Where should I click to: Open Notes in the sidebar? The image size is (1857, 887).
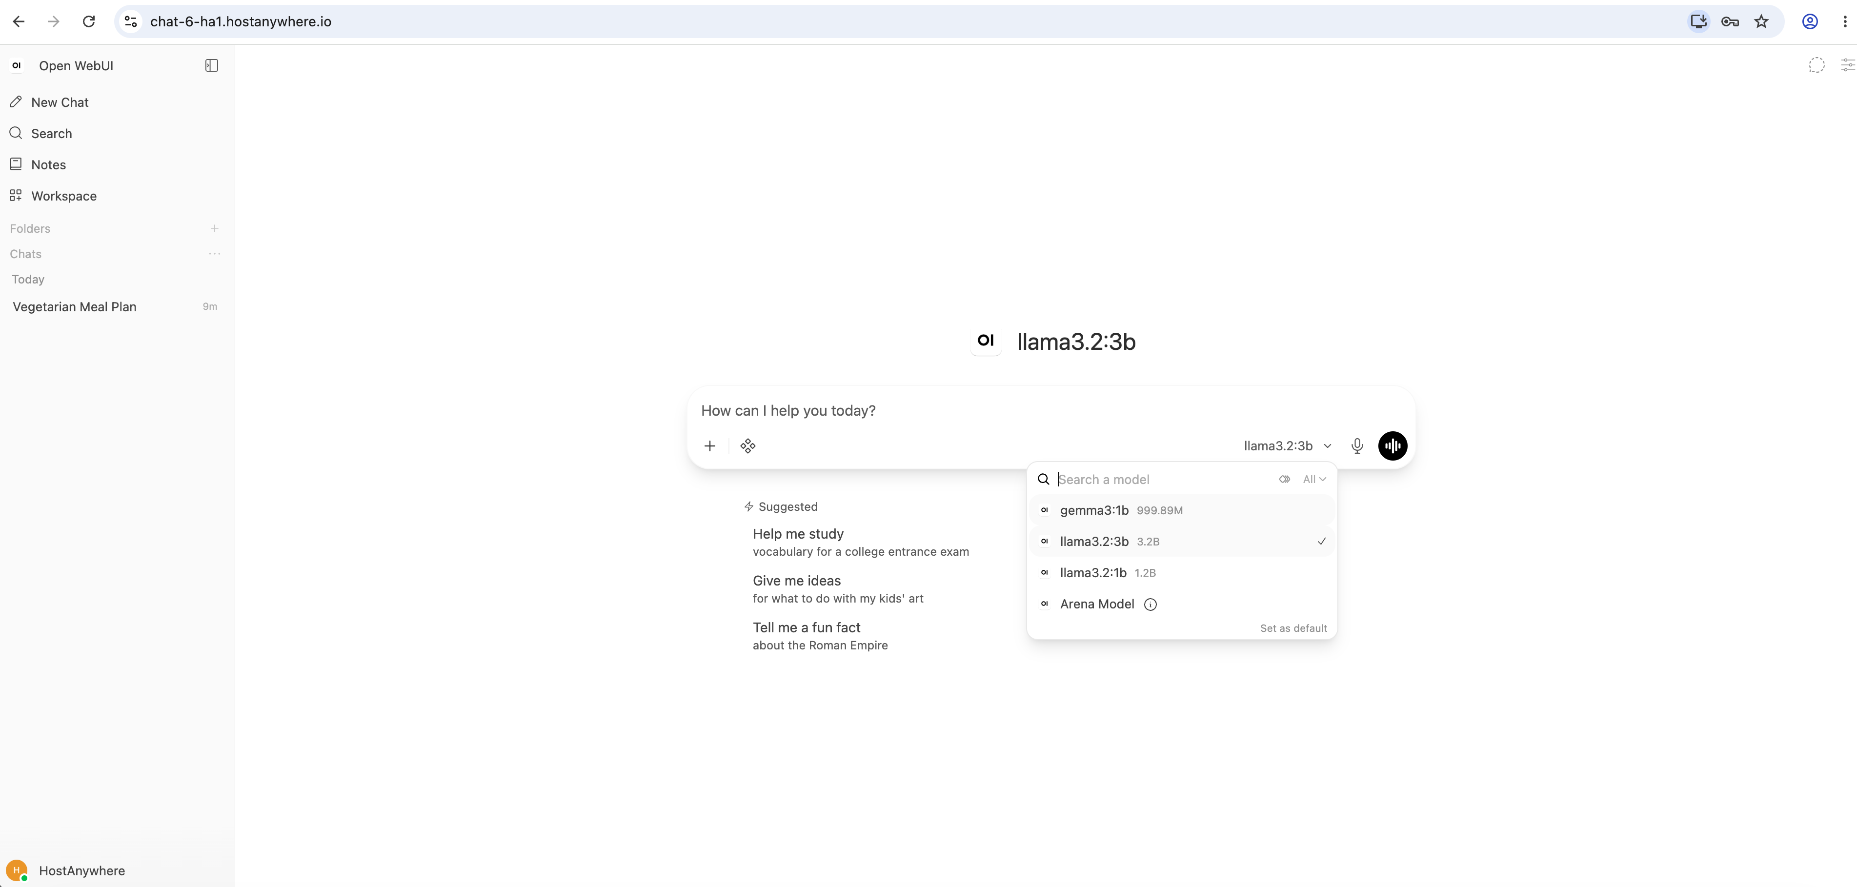(x=117, y=164)
